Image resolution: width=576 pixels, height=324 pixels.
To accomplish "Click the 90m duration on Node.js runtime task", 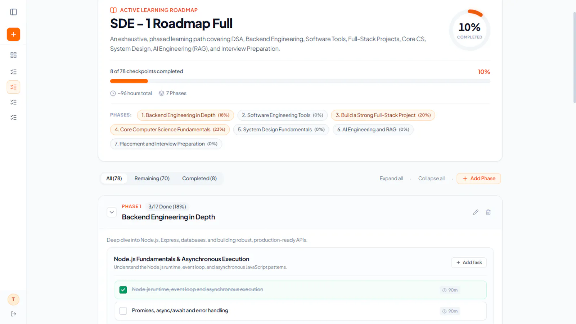I will [450, 290].
